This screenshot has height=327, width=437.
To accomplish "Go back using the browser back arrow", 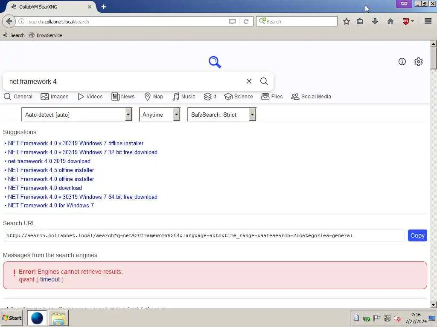I will click(9, 21).
